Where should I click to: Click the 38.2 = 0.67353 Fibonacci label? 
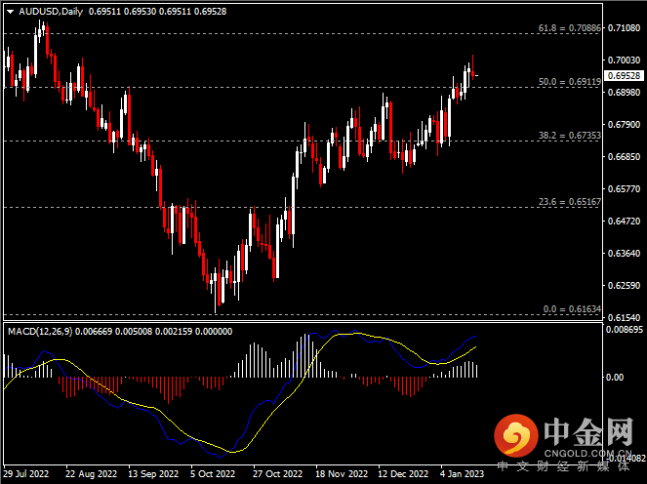[570, 136]
